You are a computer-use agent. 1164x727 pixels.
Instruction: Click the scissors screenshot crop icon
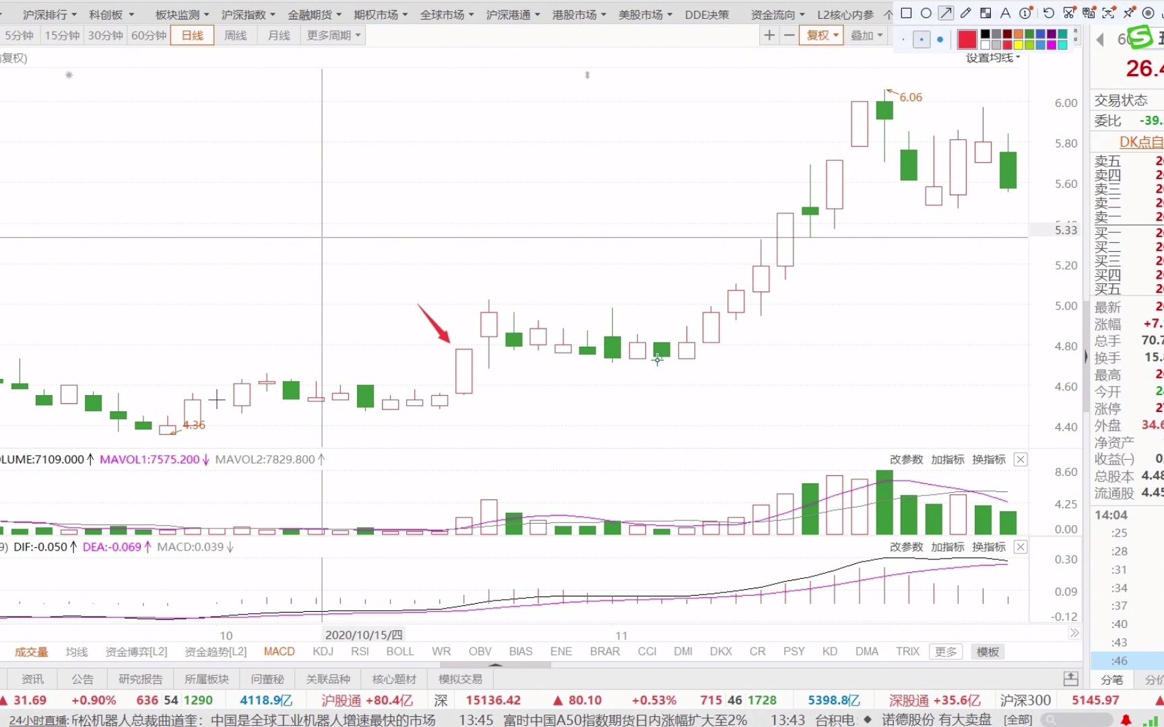point(1069,13)
